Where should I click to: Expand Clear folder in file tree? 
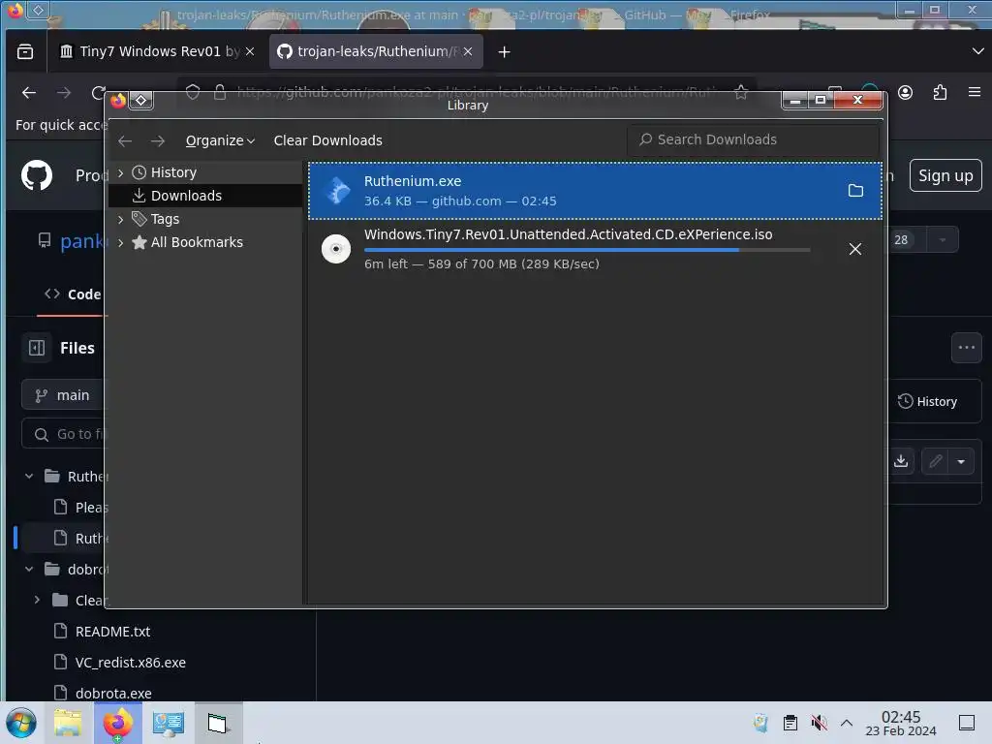coord(37,600)
